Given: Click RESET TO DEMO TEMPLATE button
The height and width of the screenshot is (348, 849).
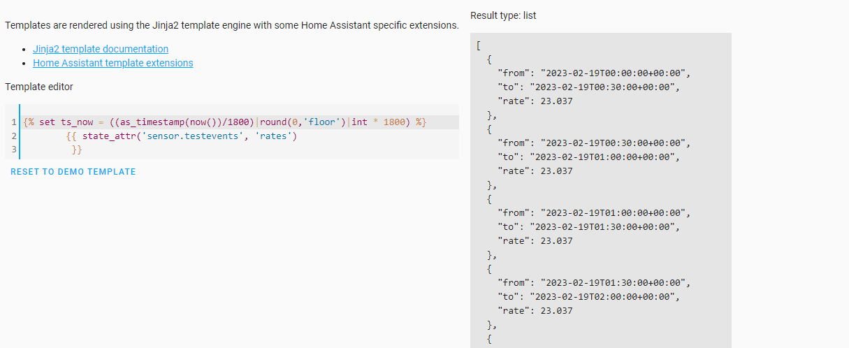Looking at the screenshot, I should (x=73, y=171).
